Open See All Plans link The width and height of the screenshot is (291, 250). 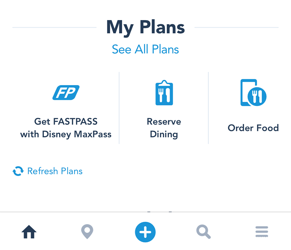click(145, 49)
